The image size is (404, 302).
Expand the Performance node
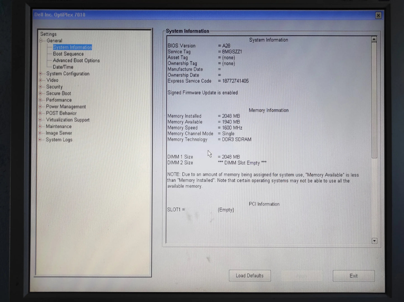pyautogui.click(x=40, y=100)
